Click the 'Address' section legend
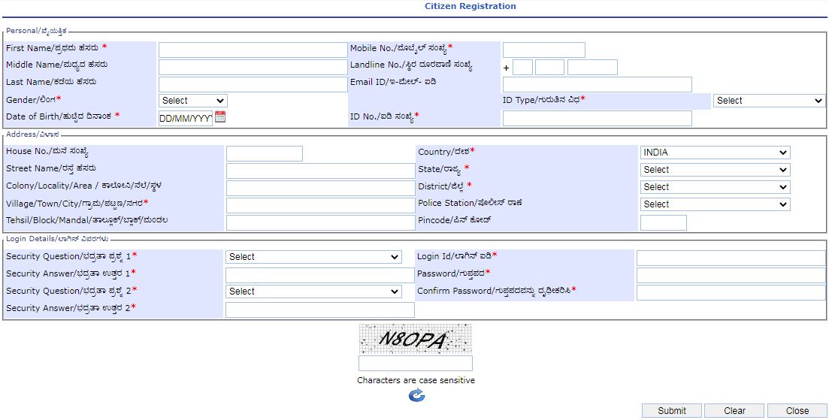Screen dimensions: 832x420 (33, 134)
